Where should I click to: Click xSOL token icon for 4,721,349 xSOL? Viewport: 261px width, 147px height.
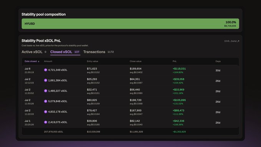click(46, 70)
